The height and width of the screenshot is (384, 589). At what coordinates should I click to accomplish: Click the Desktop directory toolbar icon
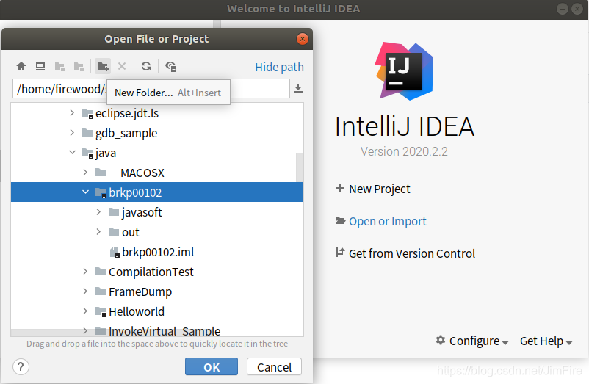point(40,66)
